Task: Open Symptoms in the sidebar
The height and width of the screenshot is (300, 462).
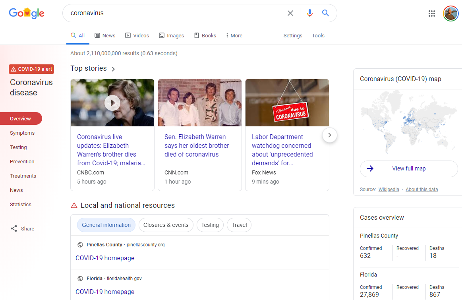Action: click(x=22, y=133)
